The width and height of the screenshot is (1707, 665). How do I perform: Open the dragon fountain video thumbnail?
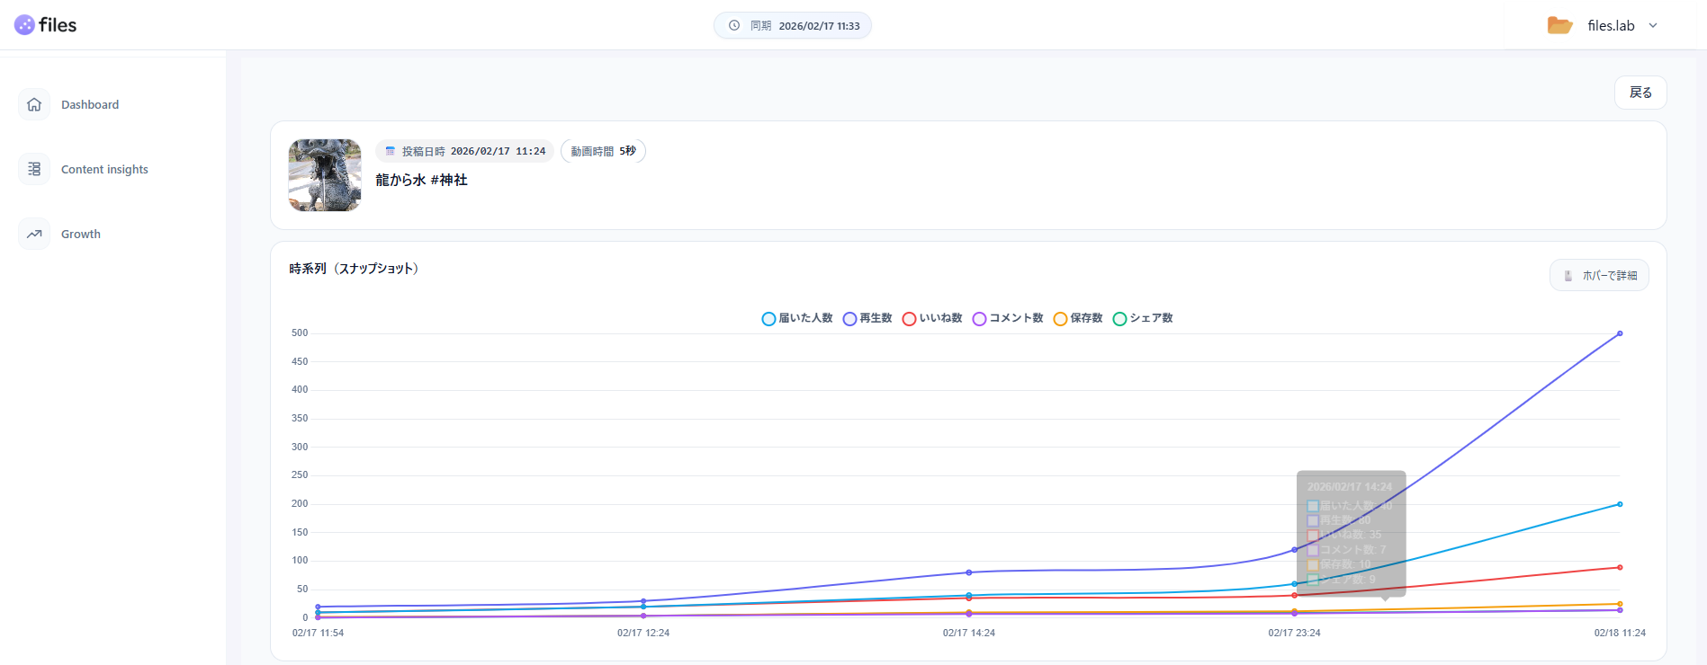tap(325, 175)
